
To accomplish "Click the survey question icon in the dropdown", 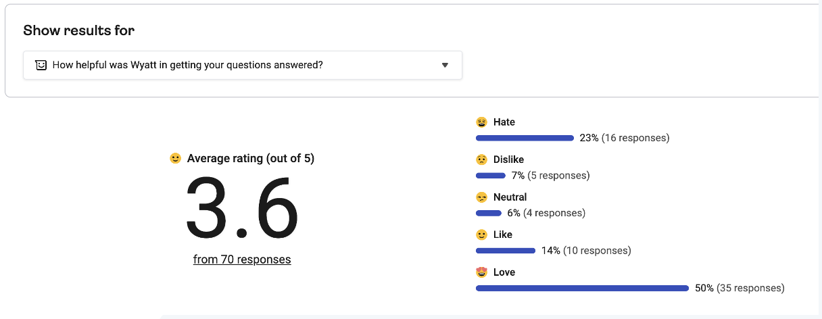I will pyautogui.click(x=41, y=66).
